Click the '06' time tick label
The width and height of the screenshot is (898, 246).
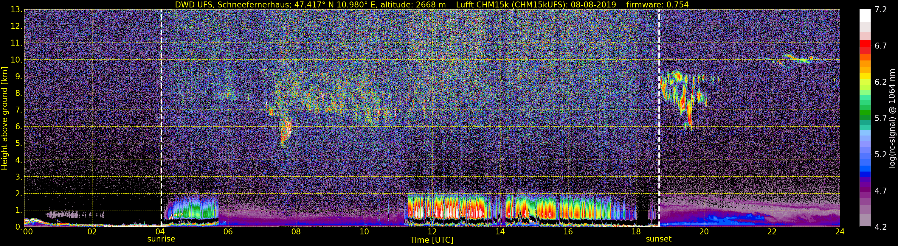tap(228, 232)
